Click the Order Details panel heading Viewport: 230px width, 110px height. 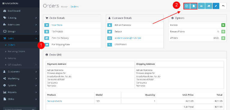(x=57, y=18)
